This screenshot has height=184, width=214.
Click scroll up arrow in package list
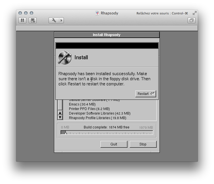click(x=60, y=113)
